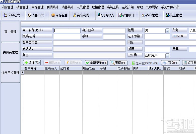This screenshot has width=196, height=134.
Task: Click the printer 打印(F8) button
Action: (x=171, y=63)
